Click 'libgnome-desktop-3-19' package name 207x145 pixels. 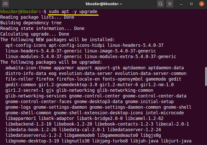[32, 141]
